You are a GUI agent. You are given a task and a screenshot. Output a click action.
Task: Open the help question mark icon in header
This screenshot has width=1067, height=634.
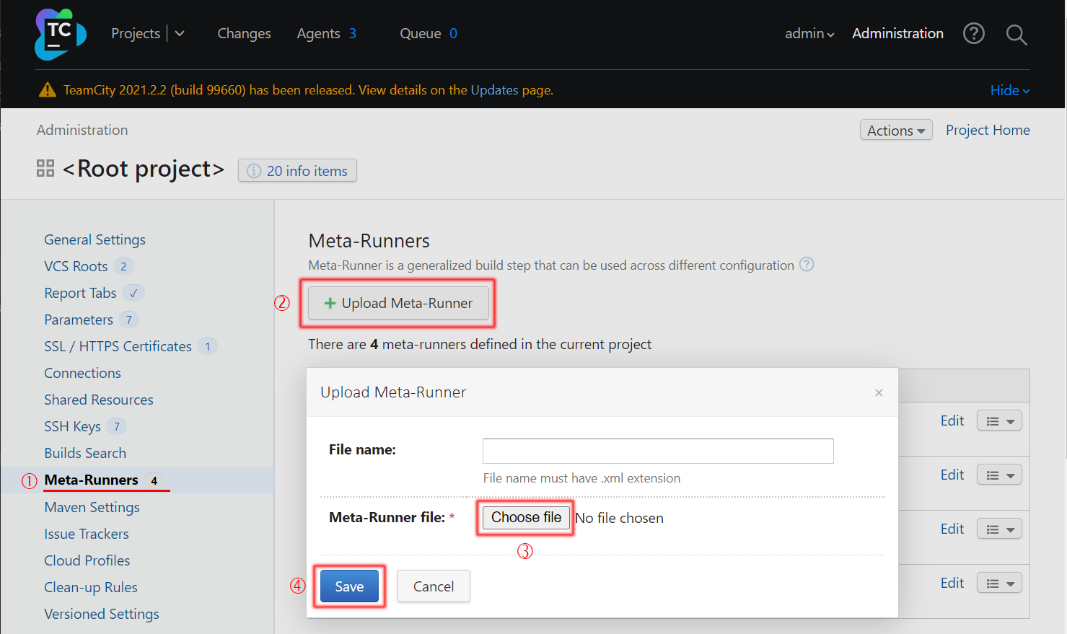973,34
